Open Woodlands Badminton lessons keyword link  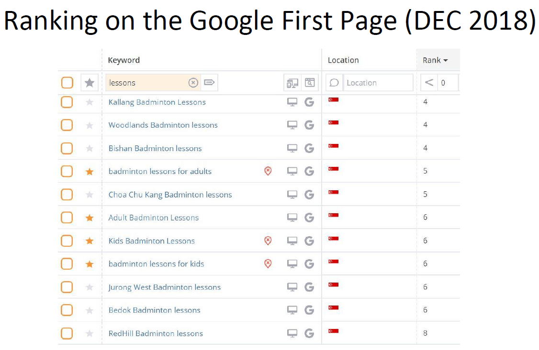coord(163,125)
